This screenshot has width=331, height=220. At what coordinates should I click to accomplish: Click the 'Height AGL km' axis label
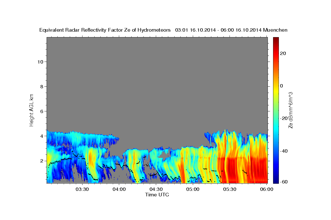(31, 110)
